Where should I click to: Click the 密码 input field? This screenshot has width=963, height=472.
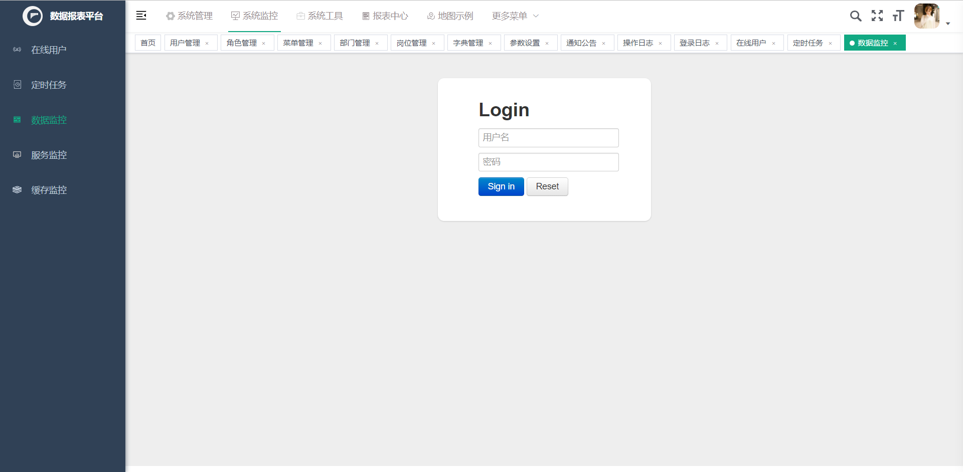point(548,162)
